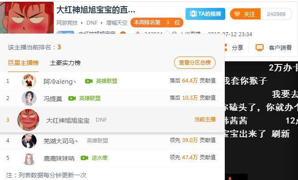This screenshot has width=298, height=180.
Task: Click the video icon in TA的视频 button
Action: [x=193, y=14]
